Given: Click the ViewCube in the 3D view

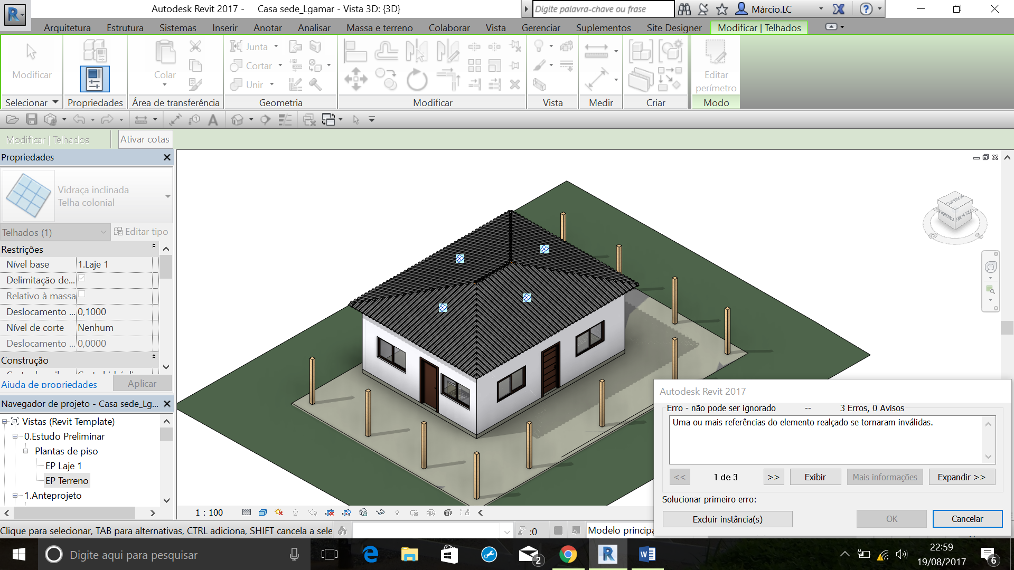Looking at the screenshot, I should pyautogui.click(x=954, y=212).
